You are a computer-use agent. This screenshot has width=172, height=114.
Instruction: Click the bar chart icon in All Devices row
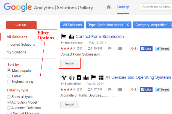[86, 78]
